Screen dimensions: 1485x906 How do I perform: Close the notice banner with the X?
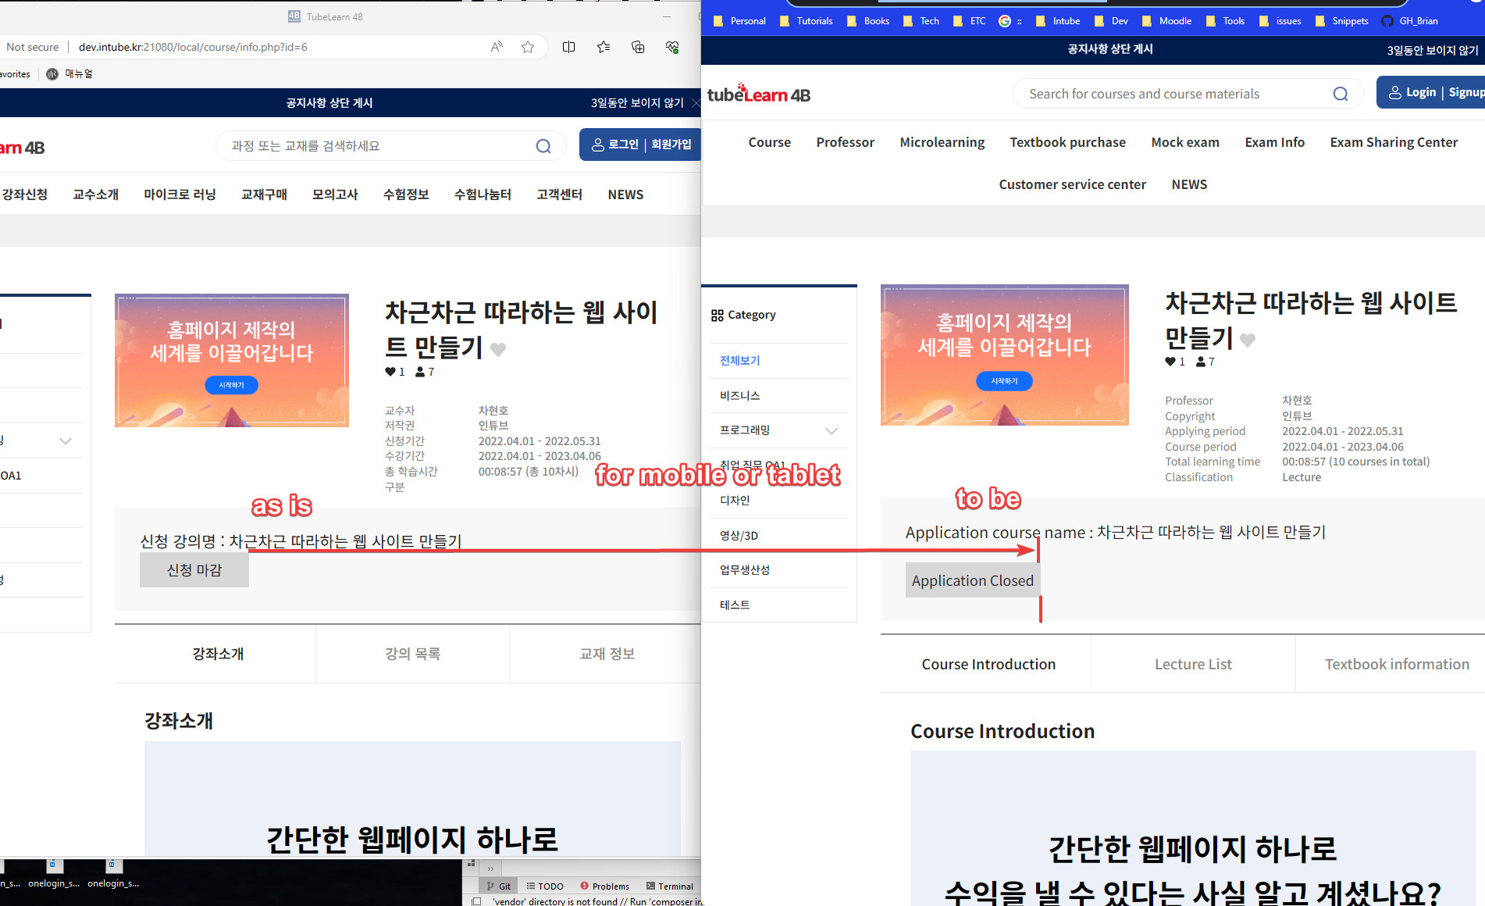click(695, 103)
